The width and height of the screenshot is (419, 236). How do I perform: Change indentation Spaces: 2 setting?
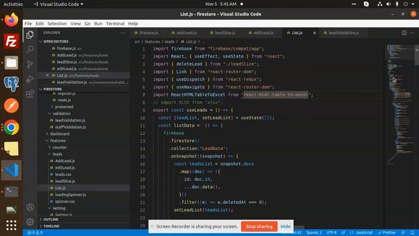[314, 233]
